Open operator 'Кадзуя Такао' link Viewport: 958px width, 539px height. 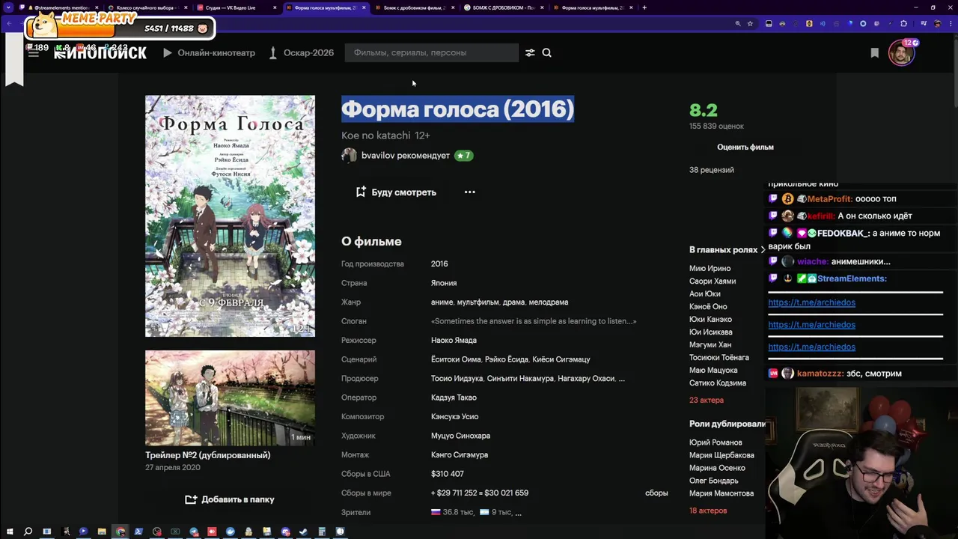pyautogui.click(x=454, y=398)
